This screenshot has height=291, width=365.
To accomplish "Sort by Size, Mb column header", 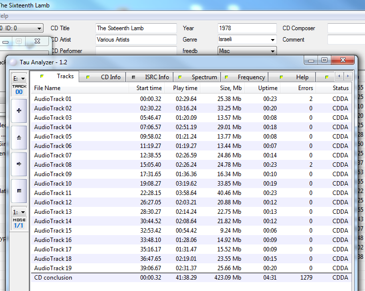I will (x=222, y=88).
